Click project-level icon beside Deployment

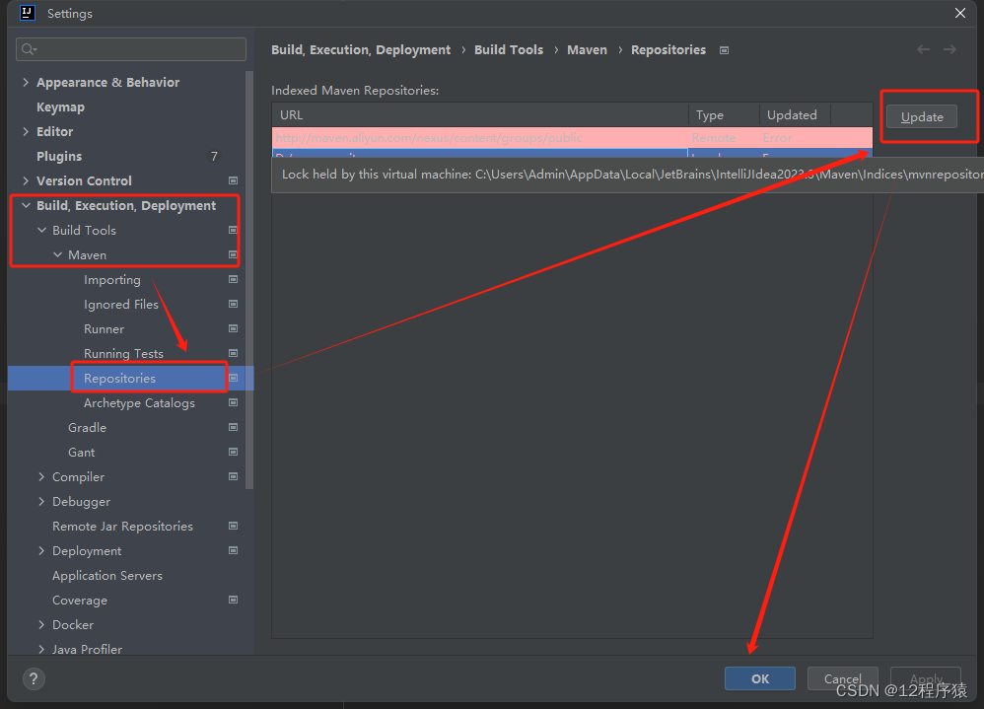tap(233, 551)
